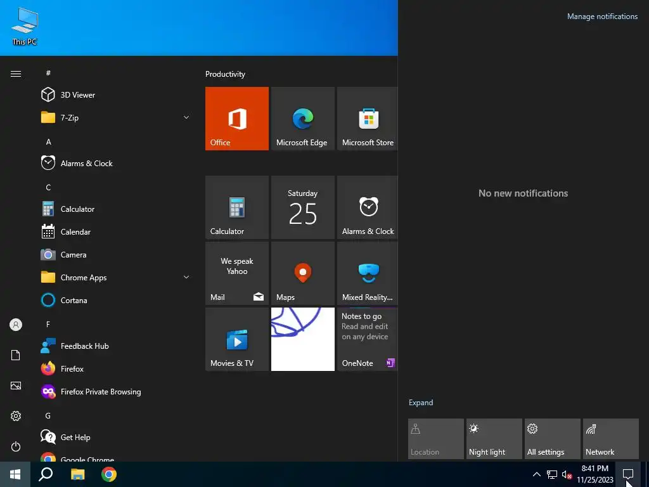Open Documents from Start sidebar

(16, 355)
